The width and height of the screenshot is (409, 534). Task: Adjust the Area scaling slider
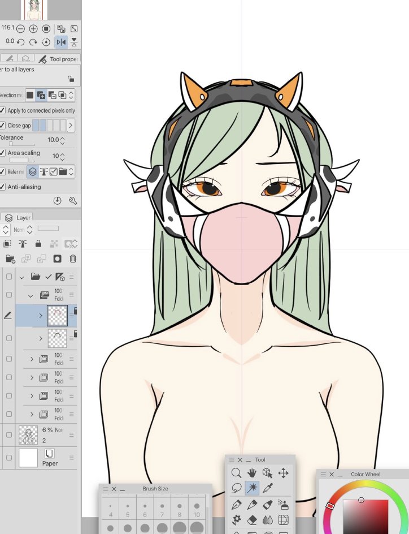pyautogui.click(x=22, y=160)
